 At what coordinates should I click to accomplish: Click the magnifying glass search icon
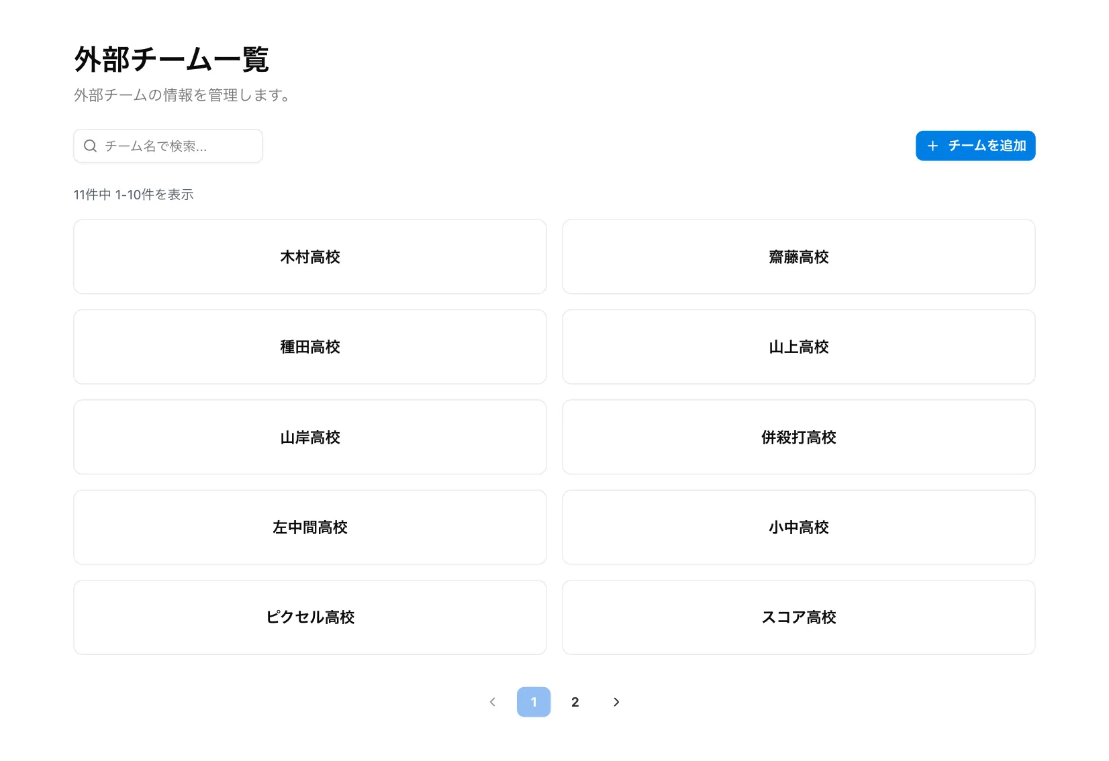click(x=91, y=146)
